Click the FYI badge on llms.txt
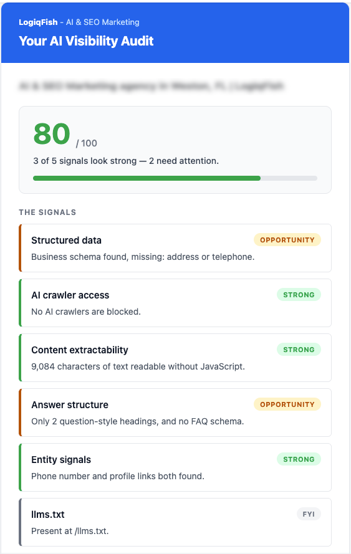The image size is (351, 554). coord(309,513)
